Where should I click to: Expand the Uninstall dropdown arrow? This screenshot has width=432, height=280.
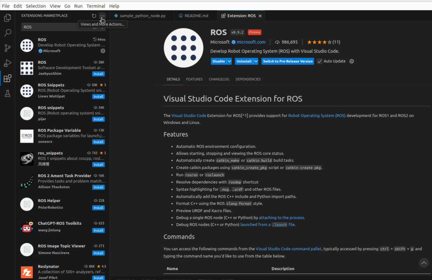click(256, 61)
